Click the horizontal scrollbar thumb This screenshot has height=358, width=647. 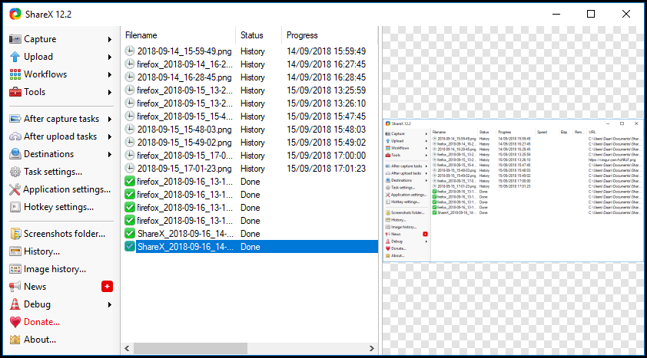tap(191, 348)
